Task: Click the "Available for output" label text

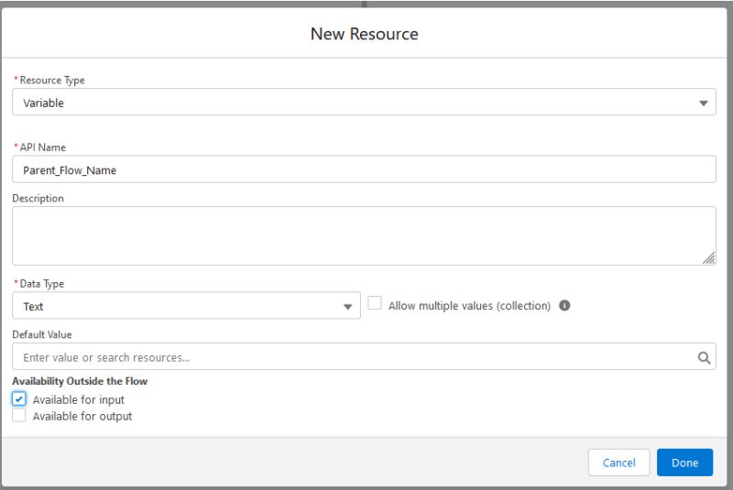Action: pos(82,417)
